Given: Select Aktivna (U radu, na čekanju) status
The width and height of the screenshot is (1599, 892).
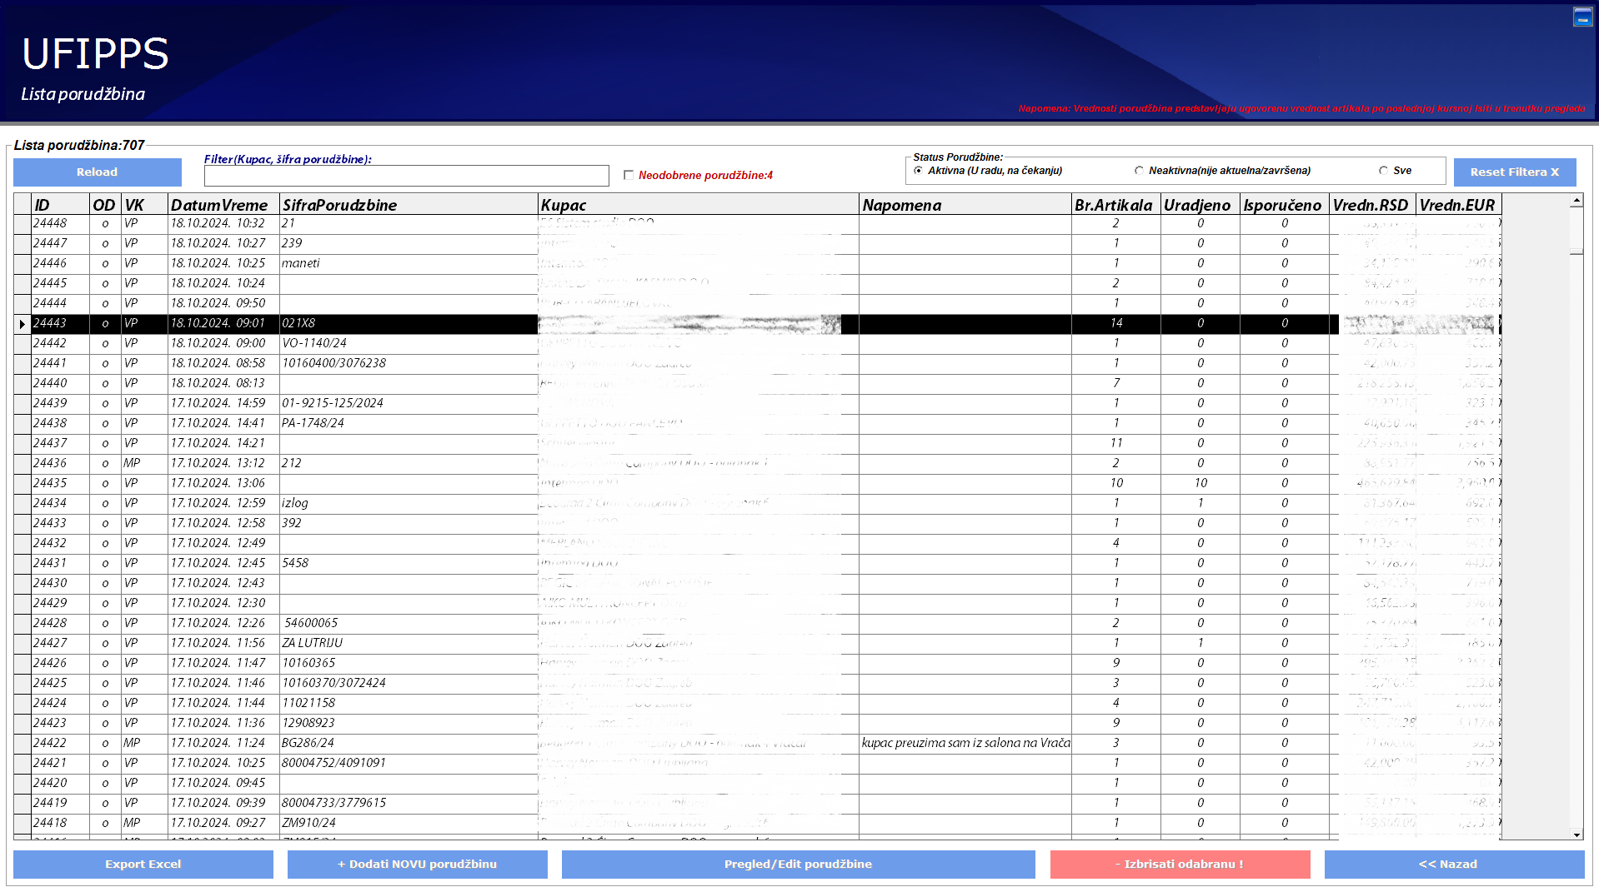Looking at the screenshot, I should point(919,171).
